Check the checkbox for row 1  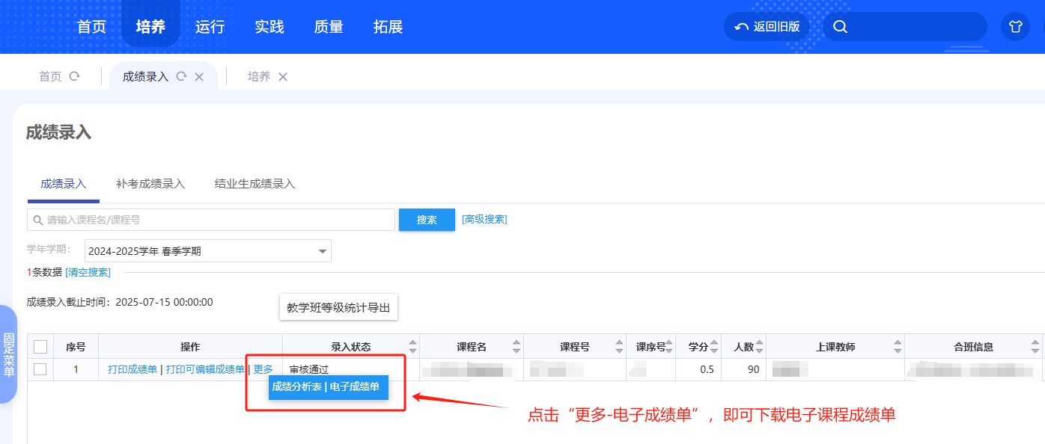tap(40, 369)
